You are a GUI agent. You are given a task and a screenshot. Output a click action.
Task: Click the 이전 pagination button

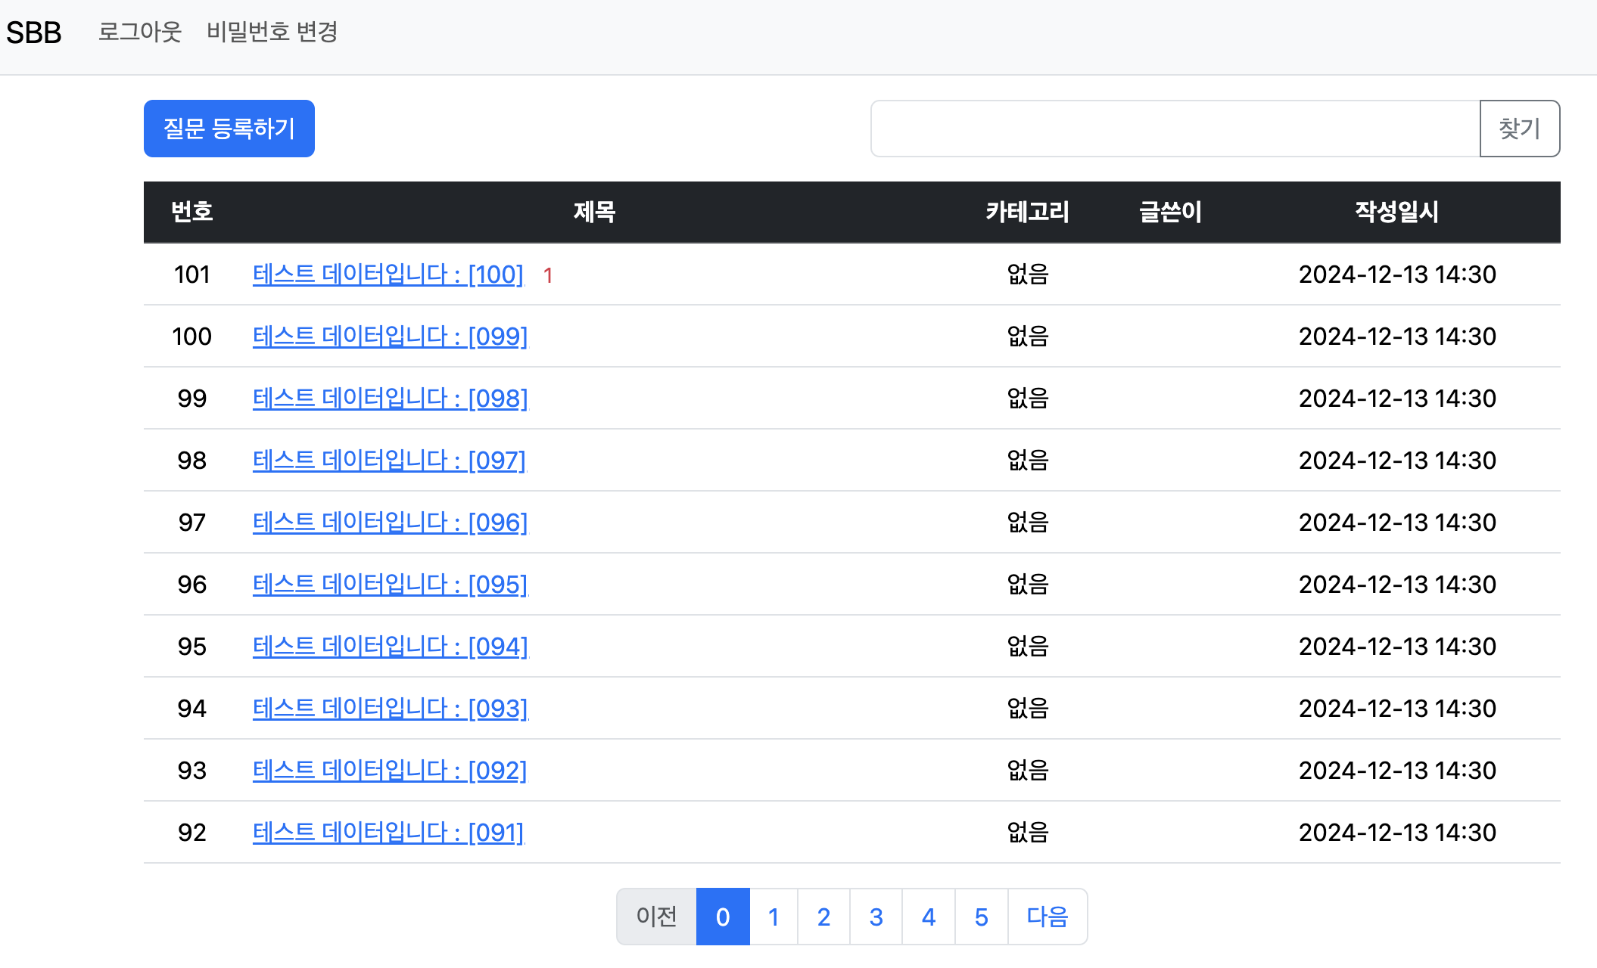click(656, 917)
